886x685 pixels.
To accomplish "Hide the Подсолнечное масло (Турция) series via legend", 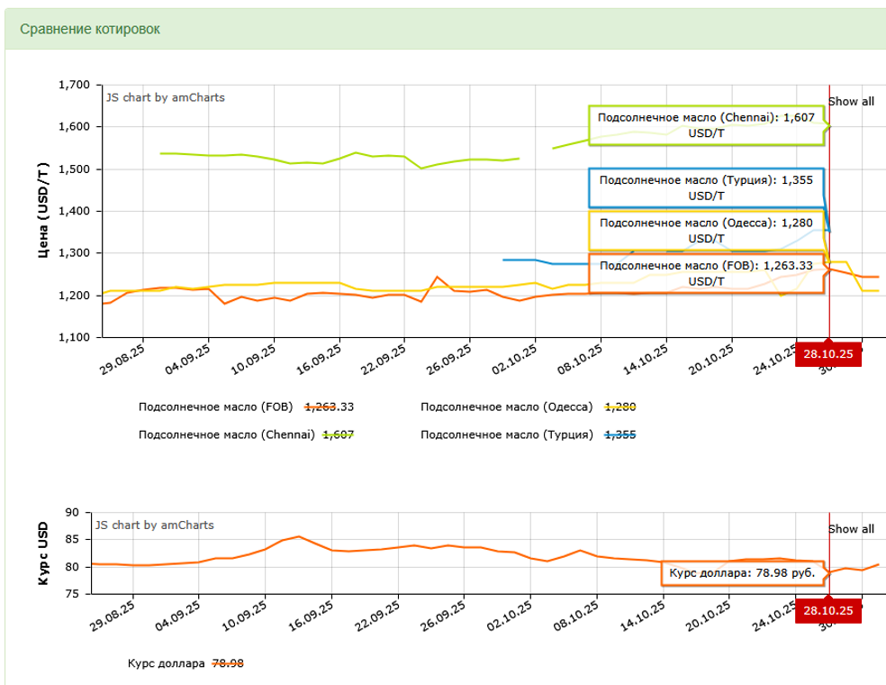I will (x=506, y=434).
